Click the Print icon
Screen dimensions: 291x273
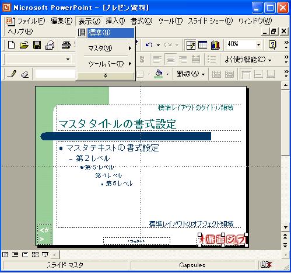coord(66,45)
